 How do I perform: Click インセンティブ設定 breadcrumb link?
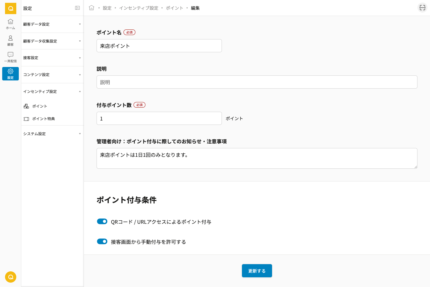(x=139, y=8)
